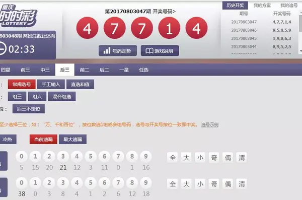Select the 后三 play tab
This screenshot has height=200, width=302.
(65, 70)
